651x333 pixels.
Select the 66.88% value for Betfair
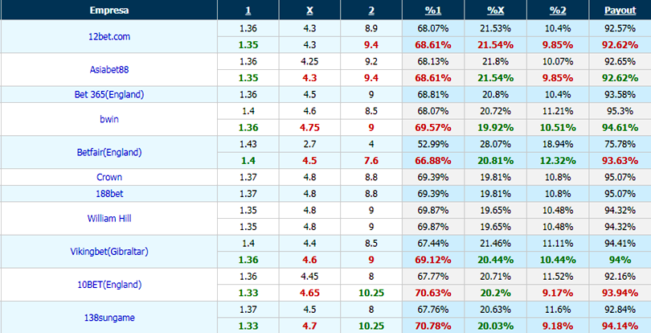(x=433, y=161)
